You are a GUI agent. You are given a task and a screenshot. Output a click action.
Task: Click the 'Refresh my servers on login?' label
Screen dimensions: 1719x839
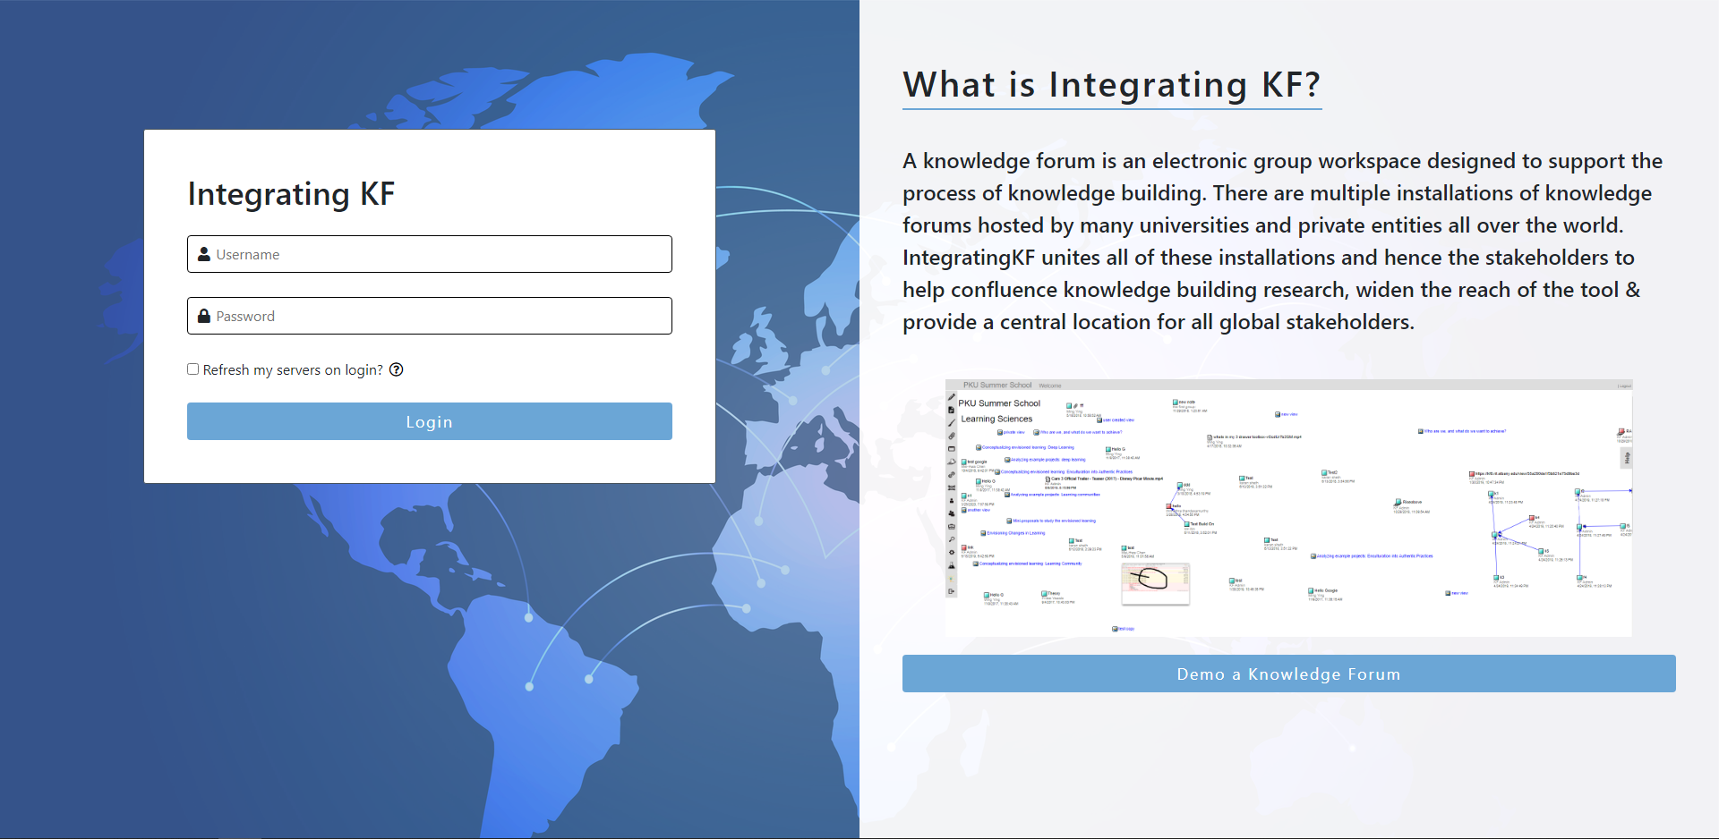[293, 370]
